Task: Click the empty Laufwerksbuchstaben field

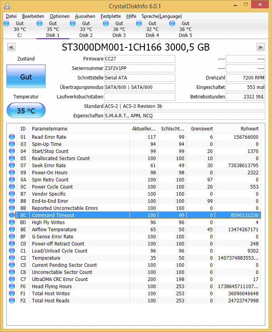Action: 140,97
